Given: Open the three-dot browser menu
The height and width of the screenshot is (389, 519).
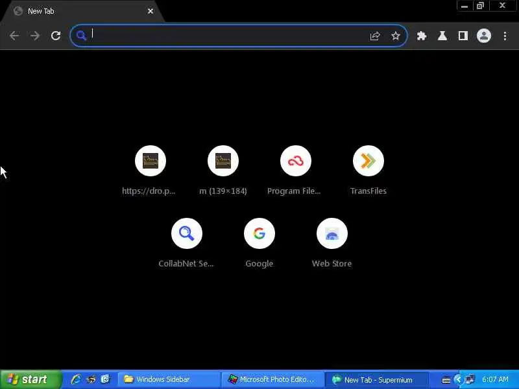Looking at the screenshot, I should pyautogui.click(x=505, y=36).
